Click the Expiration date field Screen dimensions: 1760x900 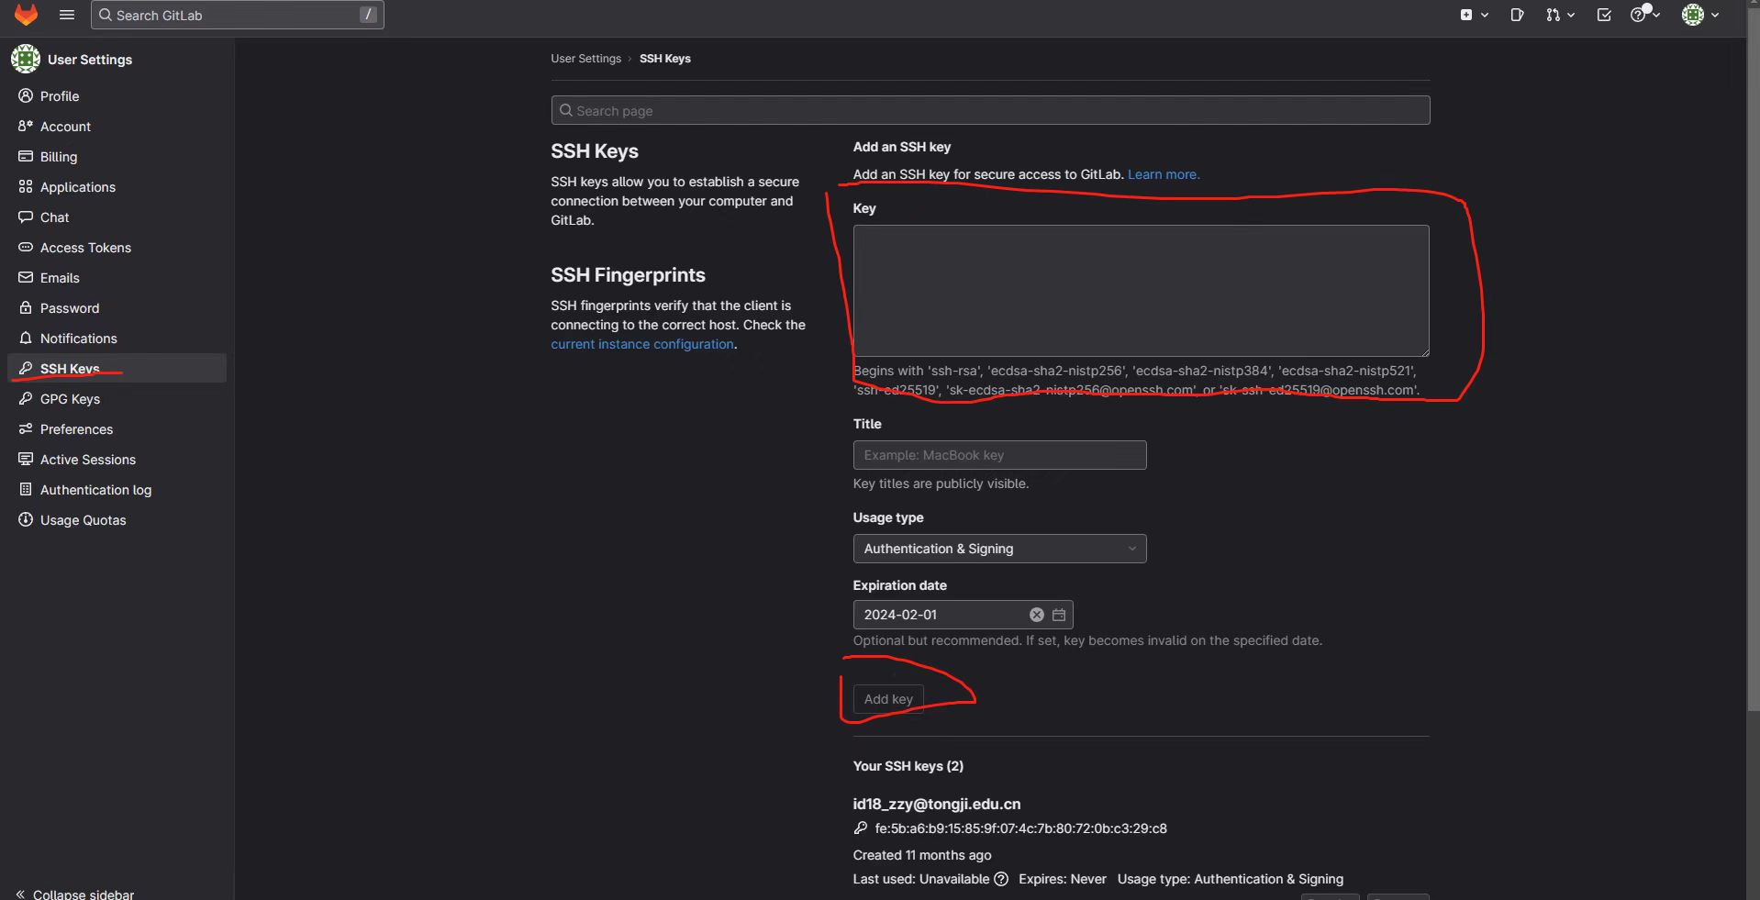point(963,615)
